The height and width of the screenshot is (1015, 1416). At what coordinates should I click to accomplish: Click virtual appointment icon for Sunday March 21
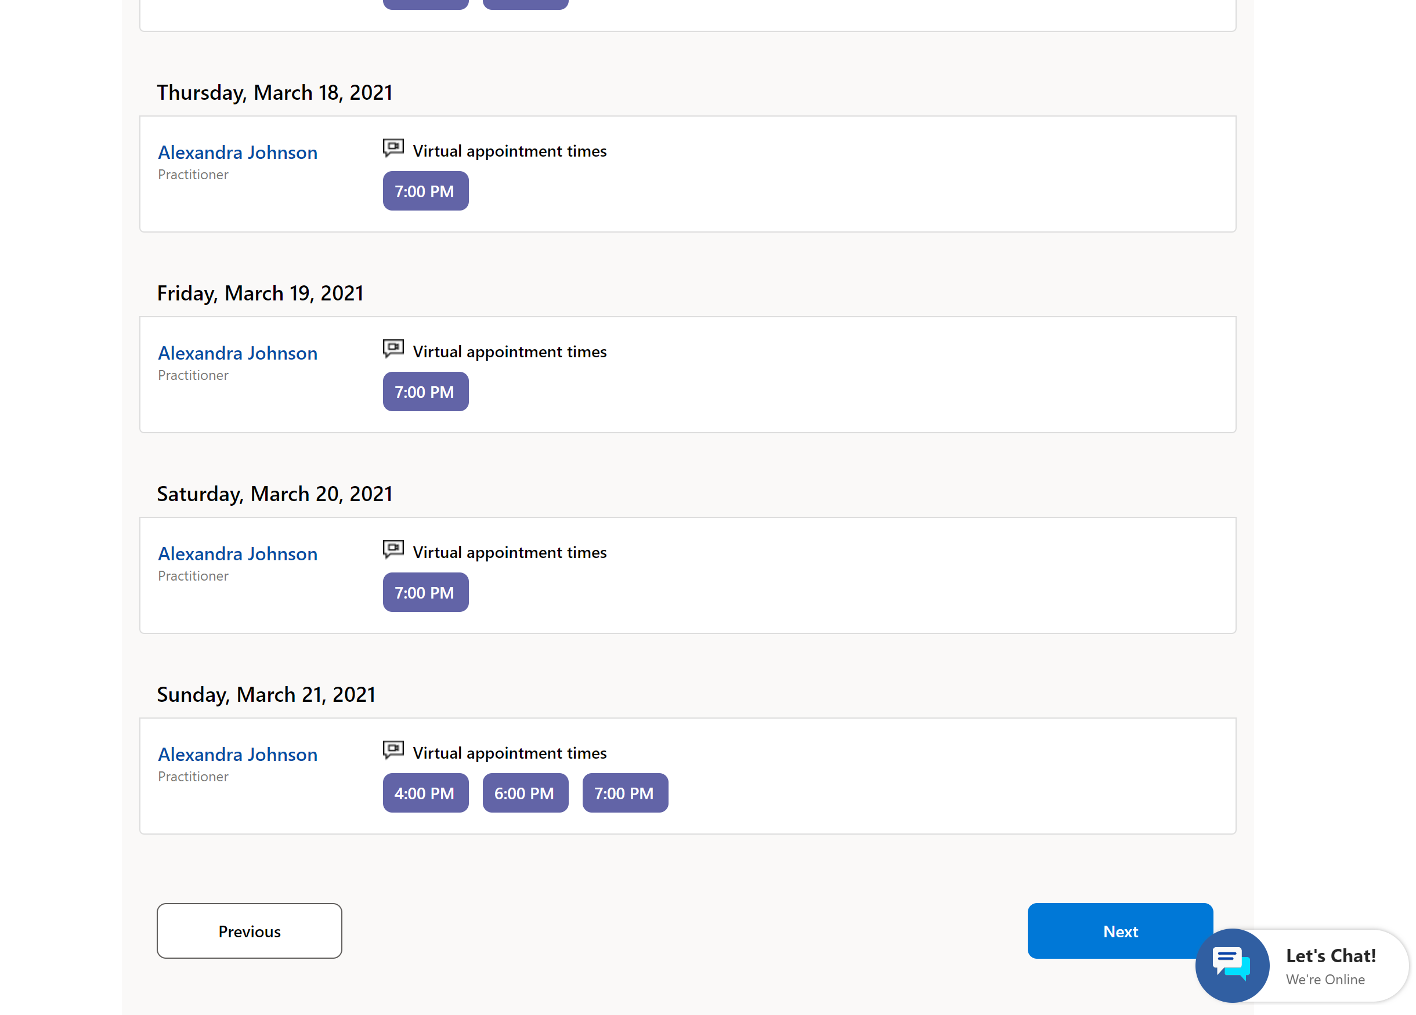(x=393, y=751)
